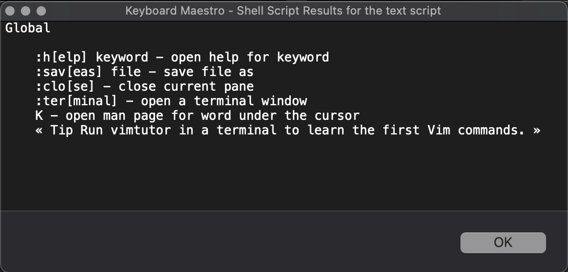568x272 pixels.
Task: Click the word vimtutor in the tip
Action: click(x=141, y=130)
